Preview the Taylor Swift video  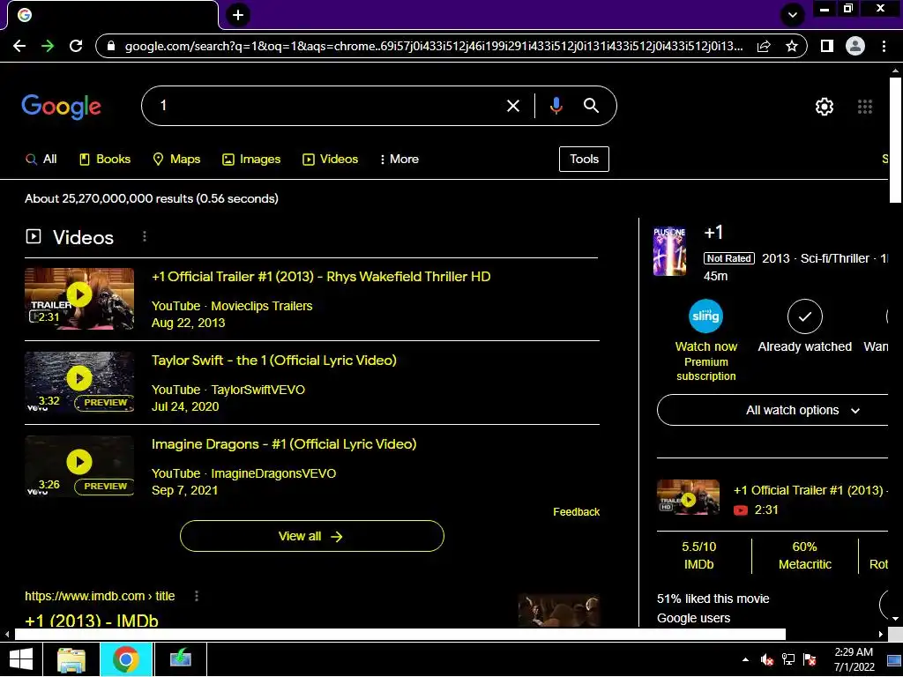(105, 402)
